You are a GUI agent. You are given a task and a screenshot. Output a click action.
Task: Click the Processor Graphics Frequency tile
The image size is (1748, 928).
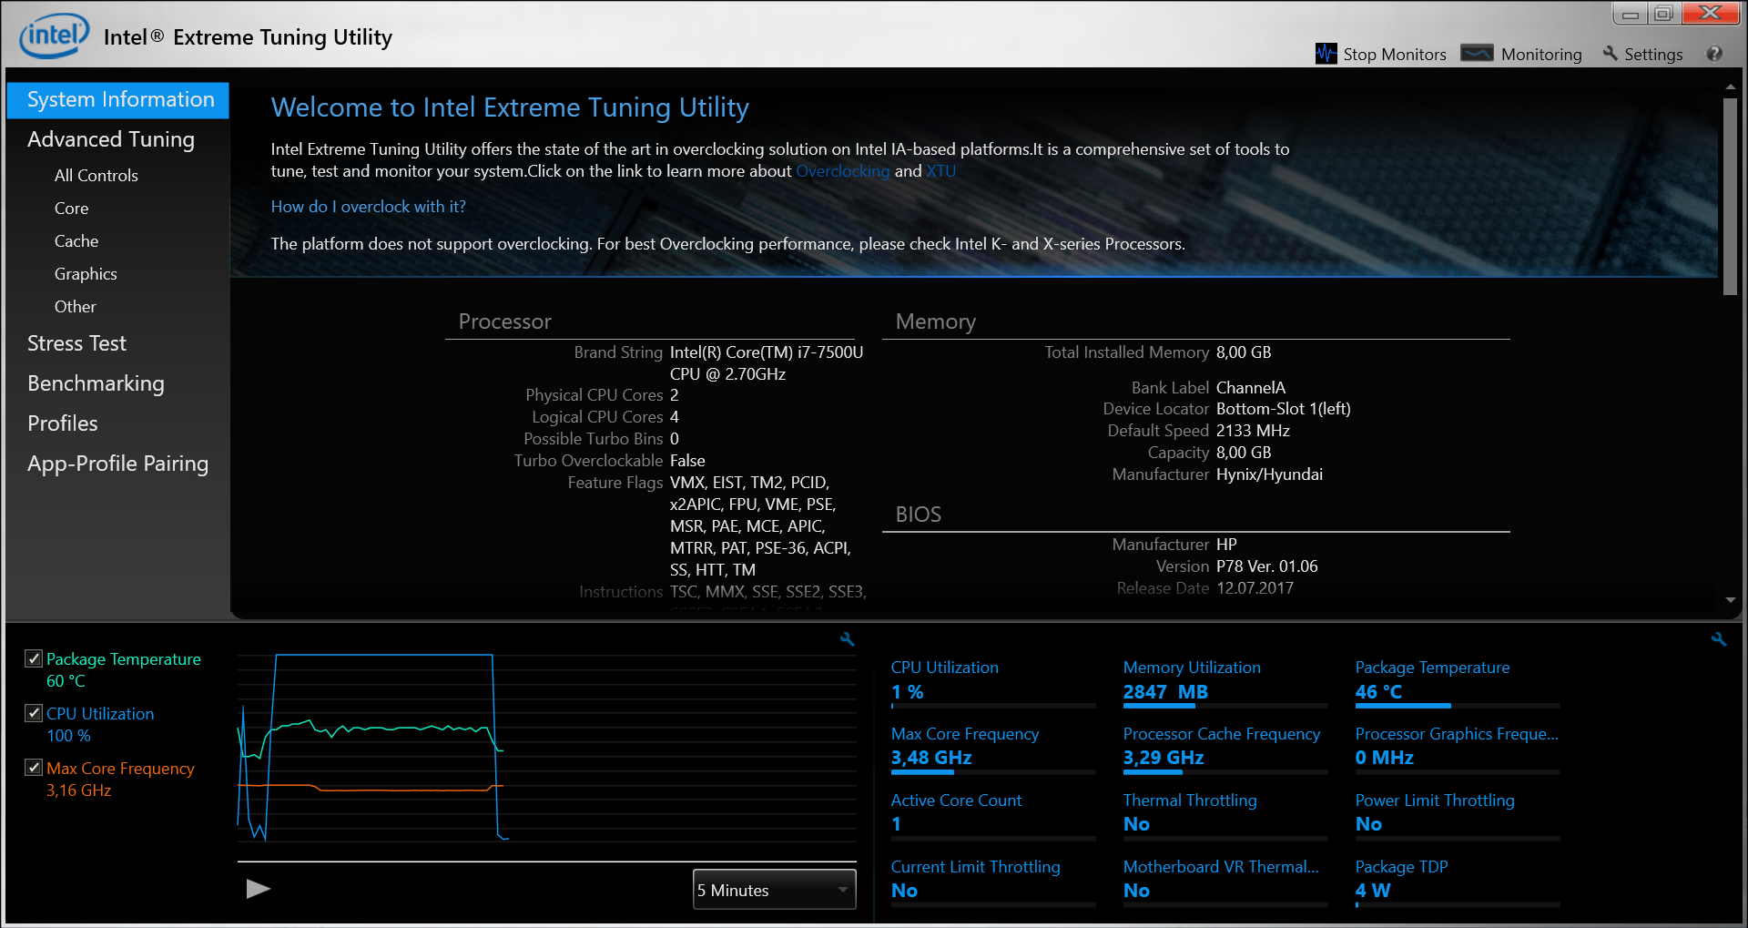coord(1458,750)
